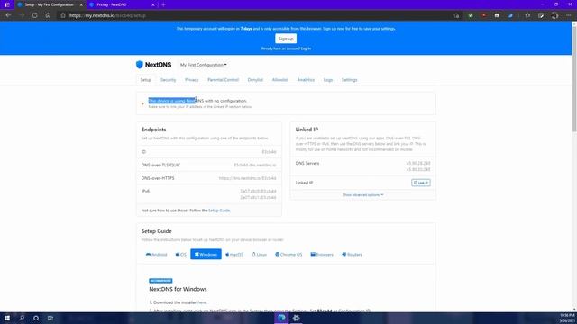Select the macOS setup guide tab
Image resolution: width=577 pixels, height=324 pixels.
(234, 254)
